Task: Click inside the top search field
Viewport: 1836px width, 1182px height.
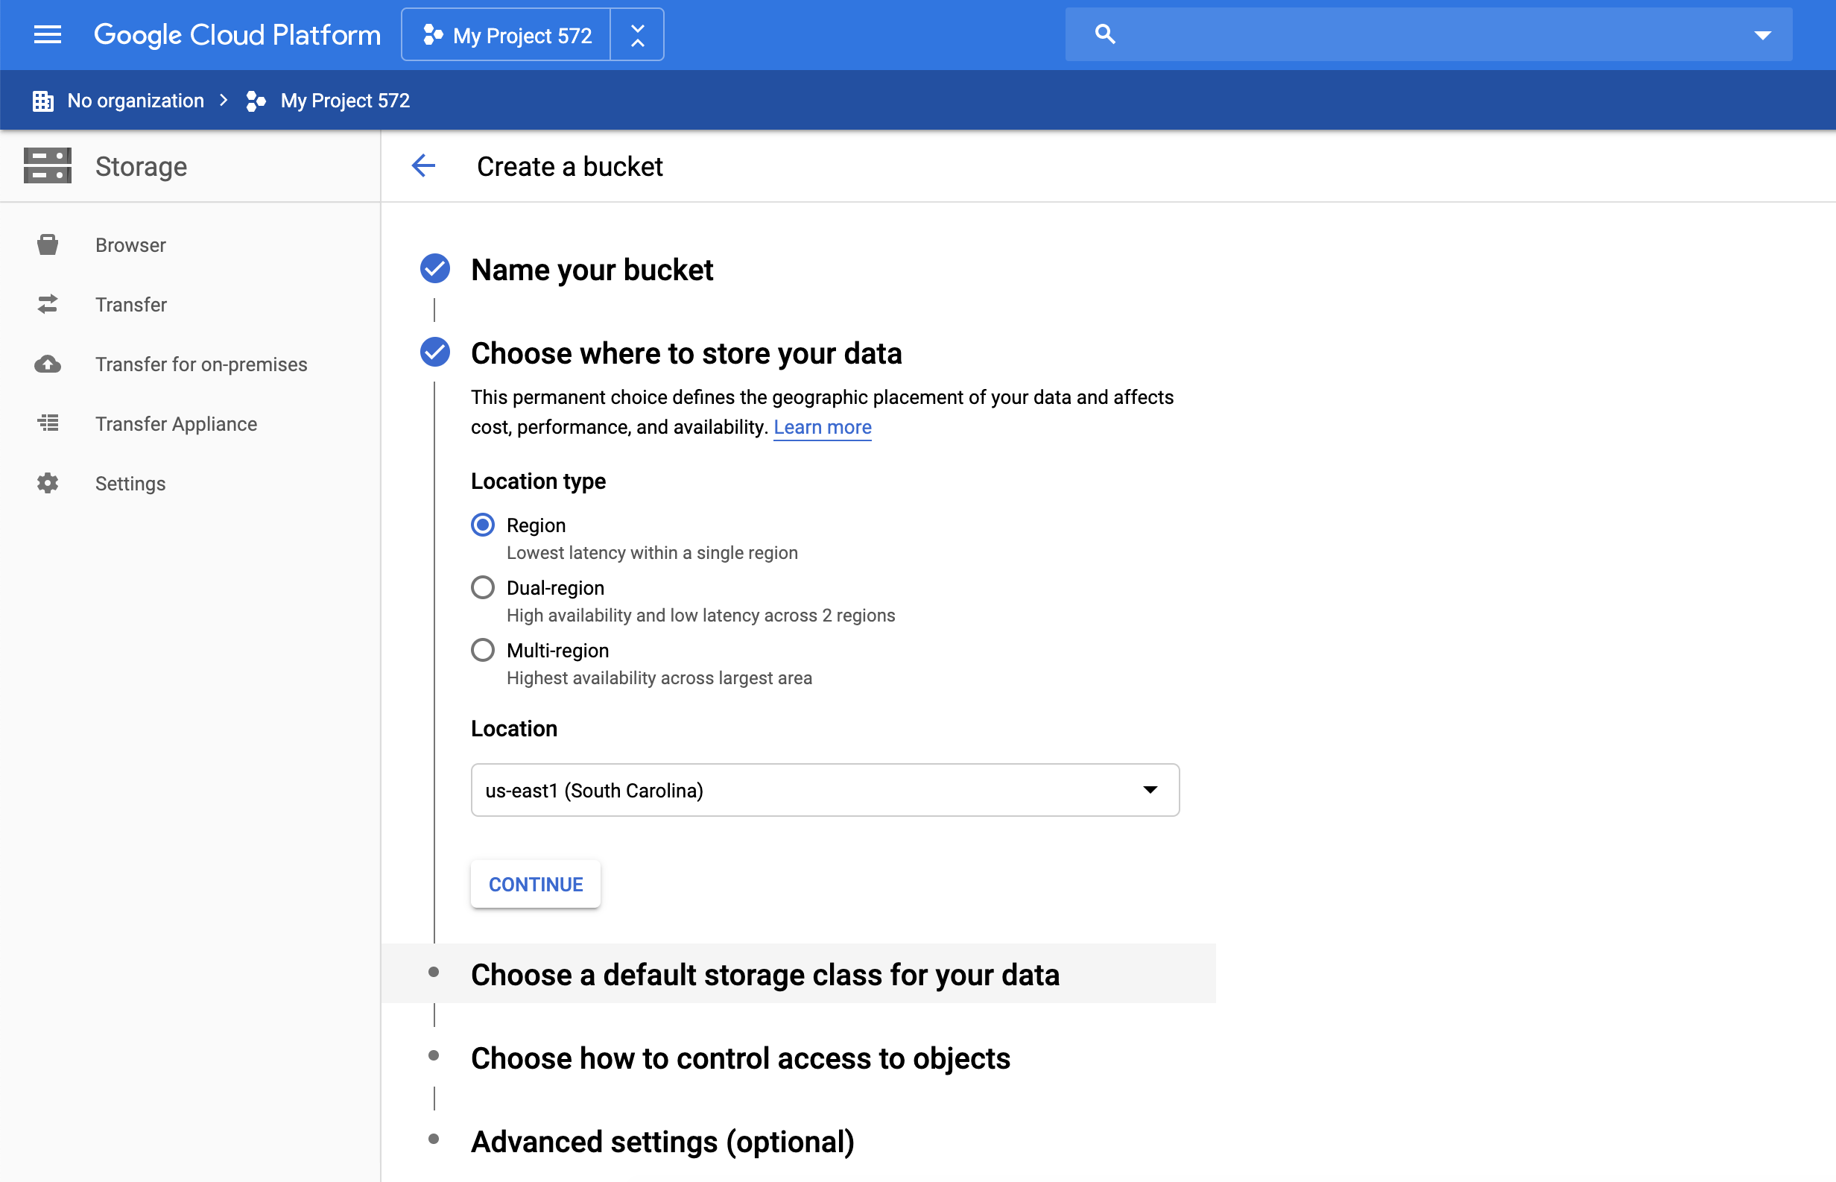Action: pos(1427,34)
